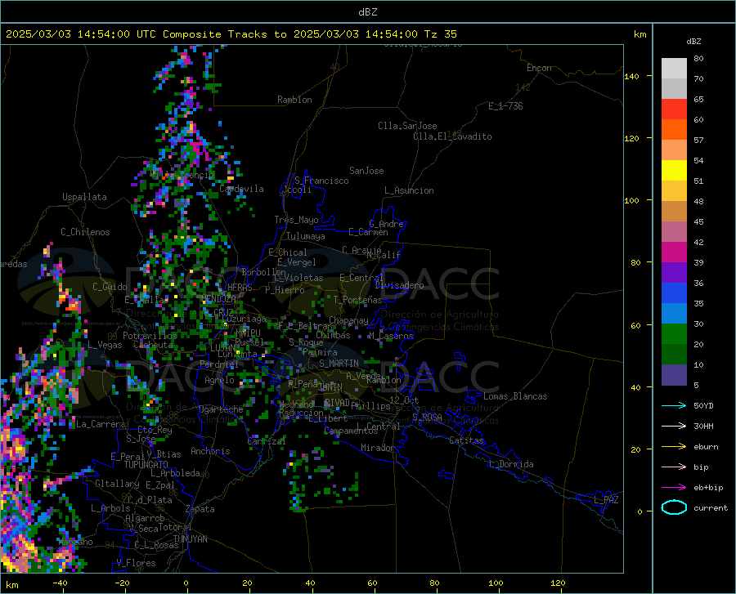Click the Uspallata label on map
This screenshot has height=594, width=736.
pos(84,197)
